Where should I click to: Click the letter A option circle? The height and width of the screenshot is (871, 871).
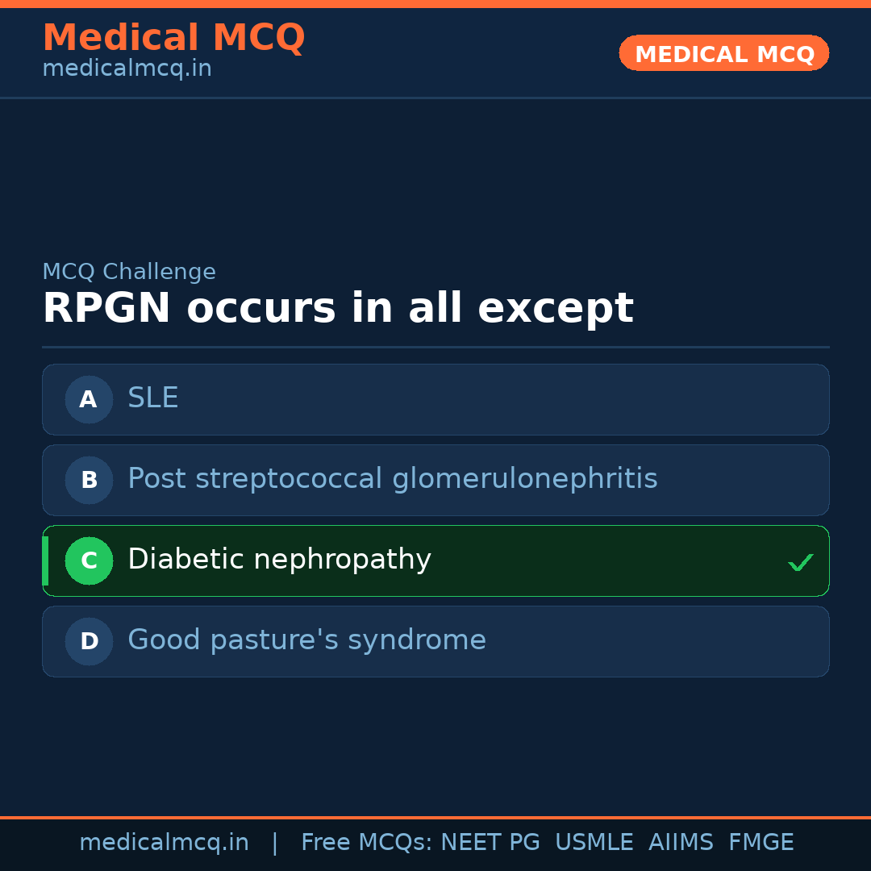(x=89, y=399)
